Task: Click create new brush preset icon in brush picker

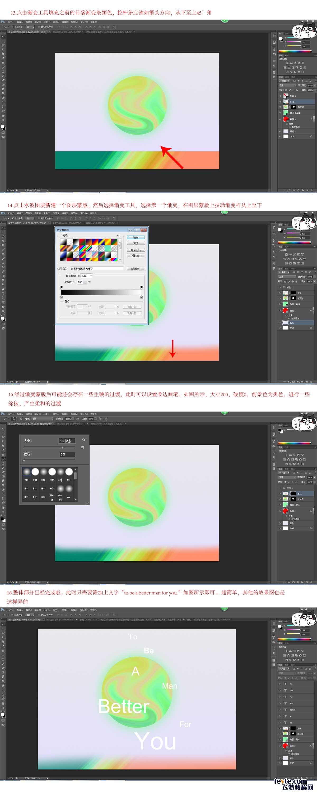Action: click(82, 447)
